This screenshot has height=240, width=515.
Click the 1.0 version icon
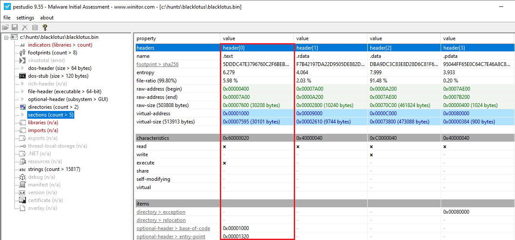click(22, 193)
